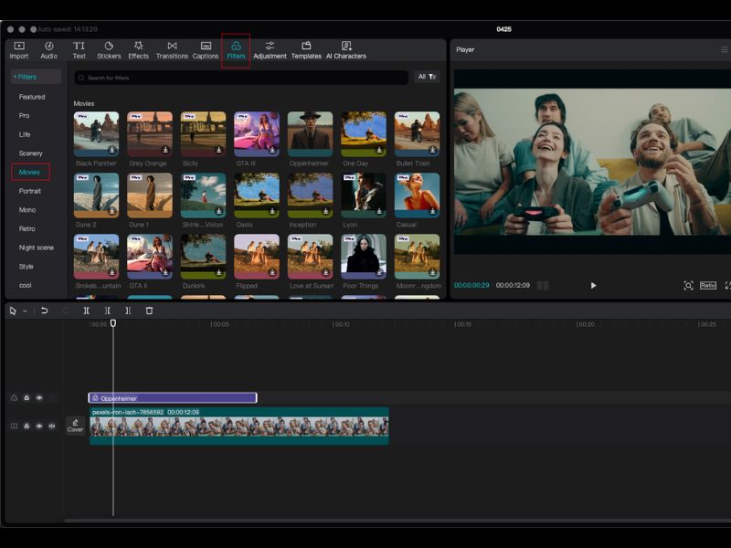Click the Ratio button in Player
Screen dimensions: 731x548
click(x=707, y=285)
